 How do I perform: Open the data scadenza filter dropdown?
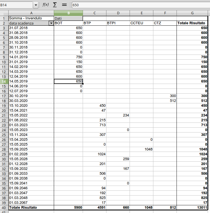[51, 23]
